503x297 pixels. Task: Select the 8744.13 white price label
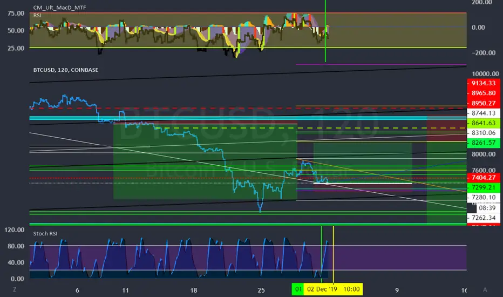tap(484, 113)
